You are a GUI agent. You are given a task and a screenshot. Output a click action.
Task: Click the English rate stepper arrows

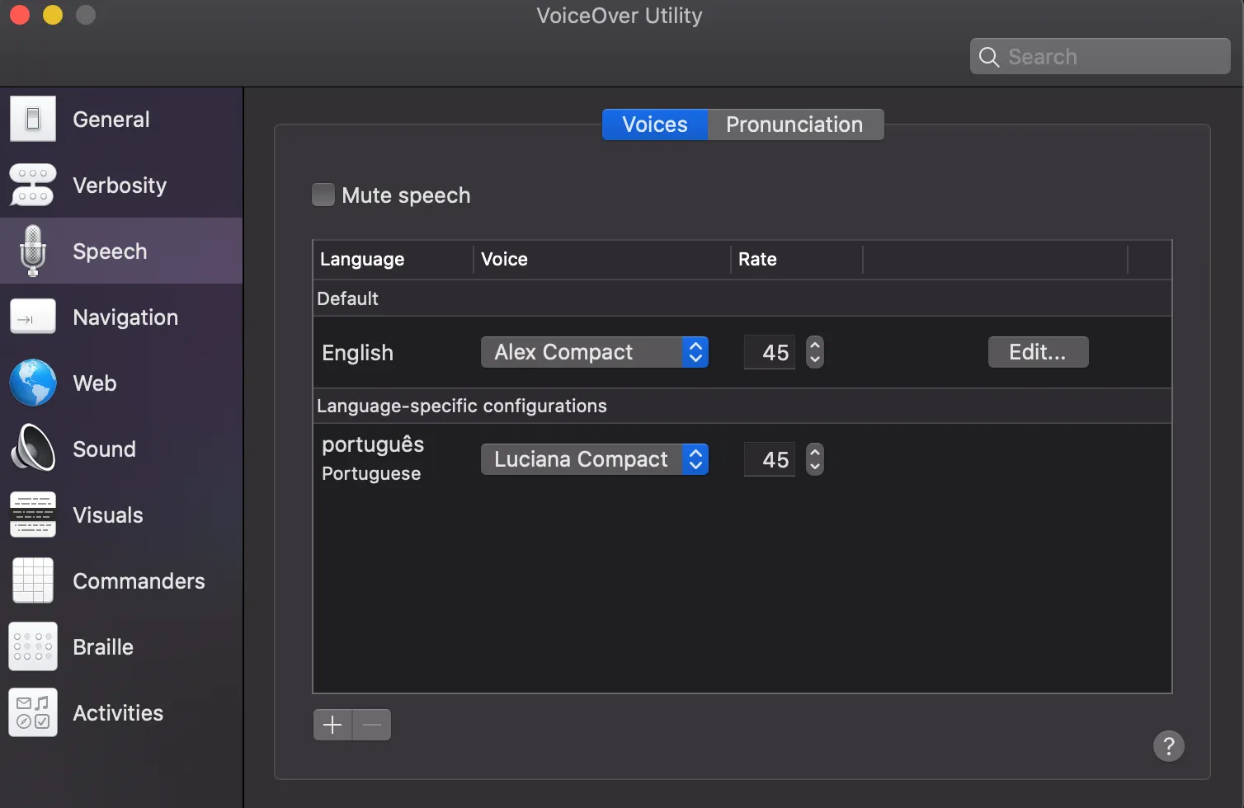pos(815,352)
